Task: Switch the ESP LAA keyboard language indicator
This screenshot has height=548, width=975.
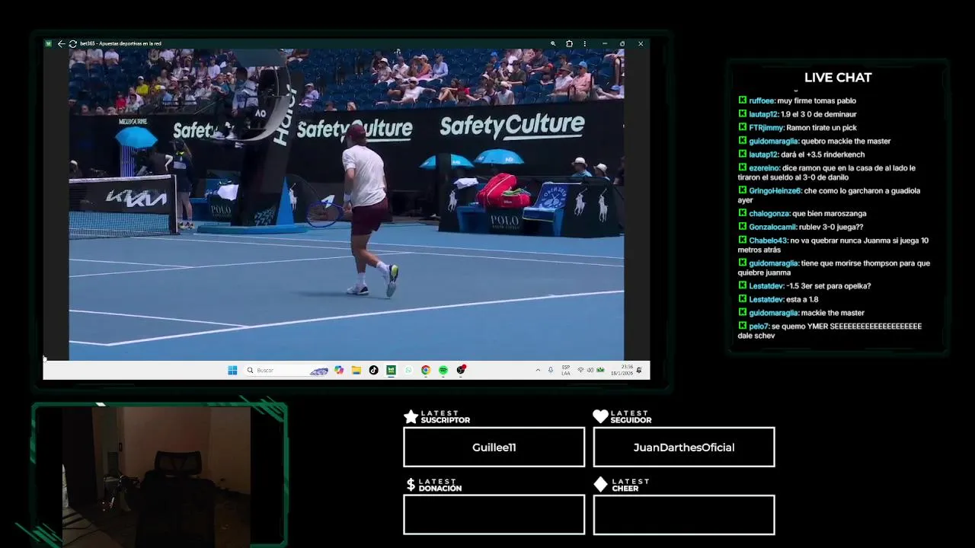Action: [566, 371]
